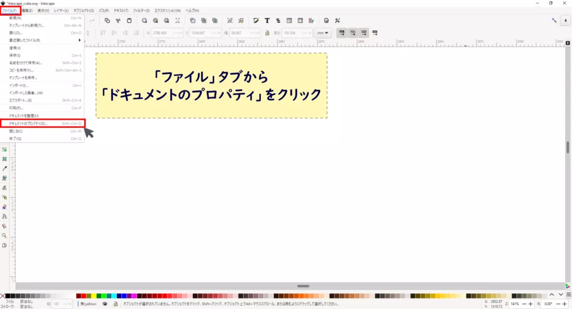Viewport: 572px width, 309px height.
Task: Toggle move gradients with object button
Action: (x=364, y=33)
